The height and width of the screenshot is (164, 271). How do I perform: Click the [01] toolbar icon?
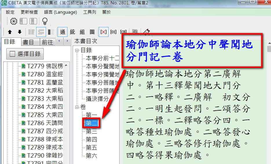coord(113,32)
